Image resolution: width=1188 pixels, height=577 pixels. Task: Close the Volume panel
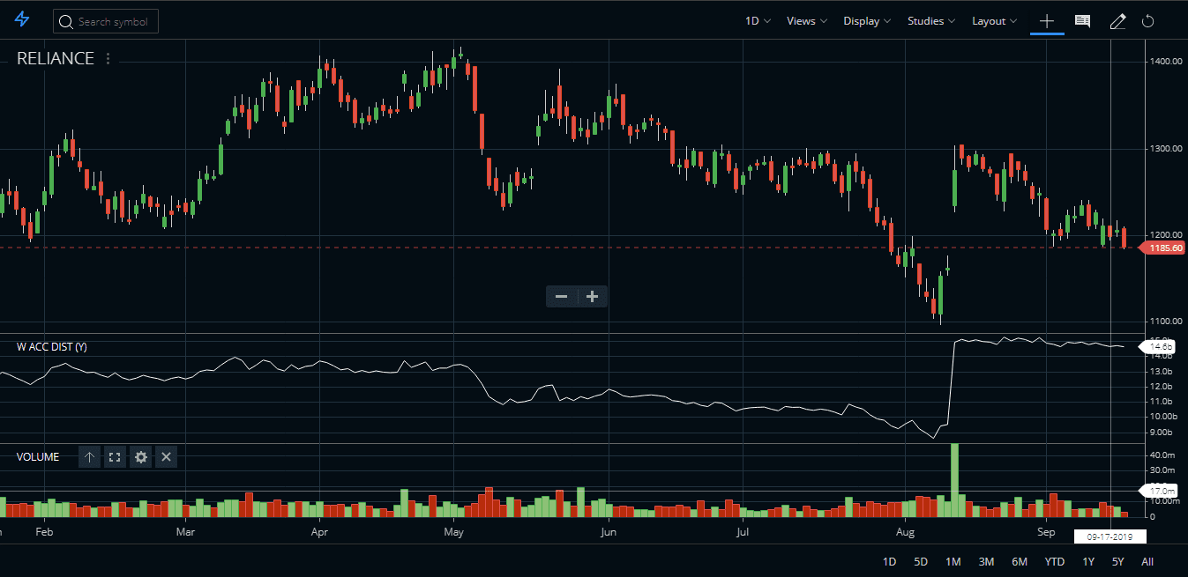[x=167, y=456]
